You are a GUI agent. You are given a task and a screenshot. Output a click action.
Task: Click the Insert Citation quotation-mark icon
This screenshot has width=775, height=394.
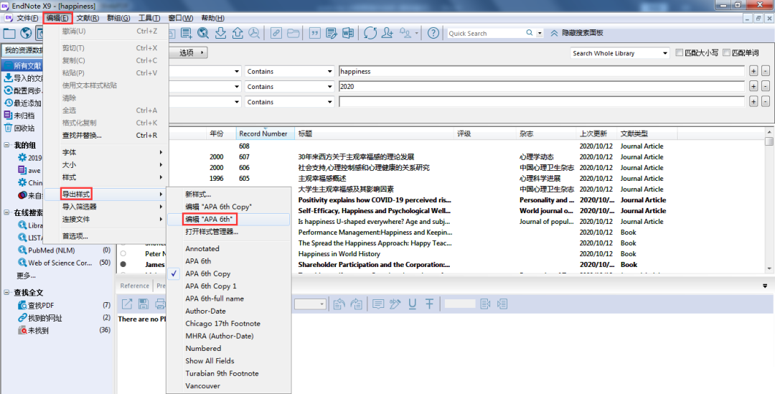coord(314,33)
